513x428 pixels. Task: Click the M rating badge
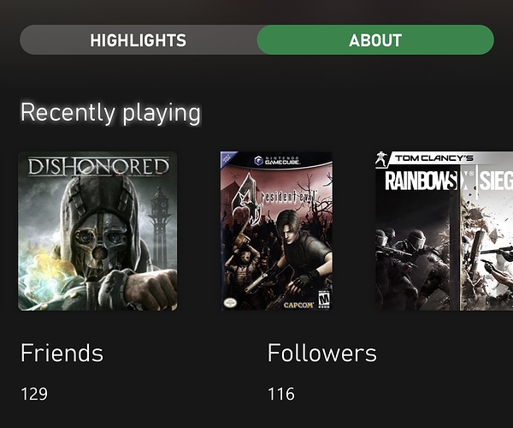click(x=324, y=300)
